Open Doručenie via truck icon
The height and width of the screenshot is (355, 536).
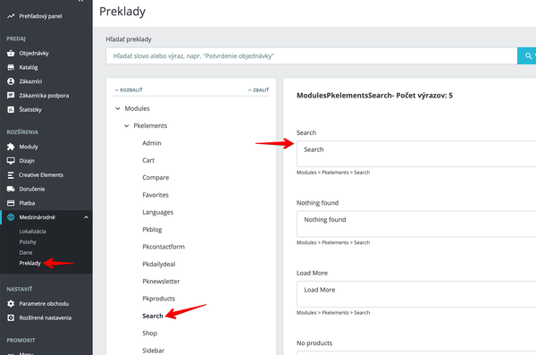click(11, 189)
